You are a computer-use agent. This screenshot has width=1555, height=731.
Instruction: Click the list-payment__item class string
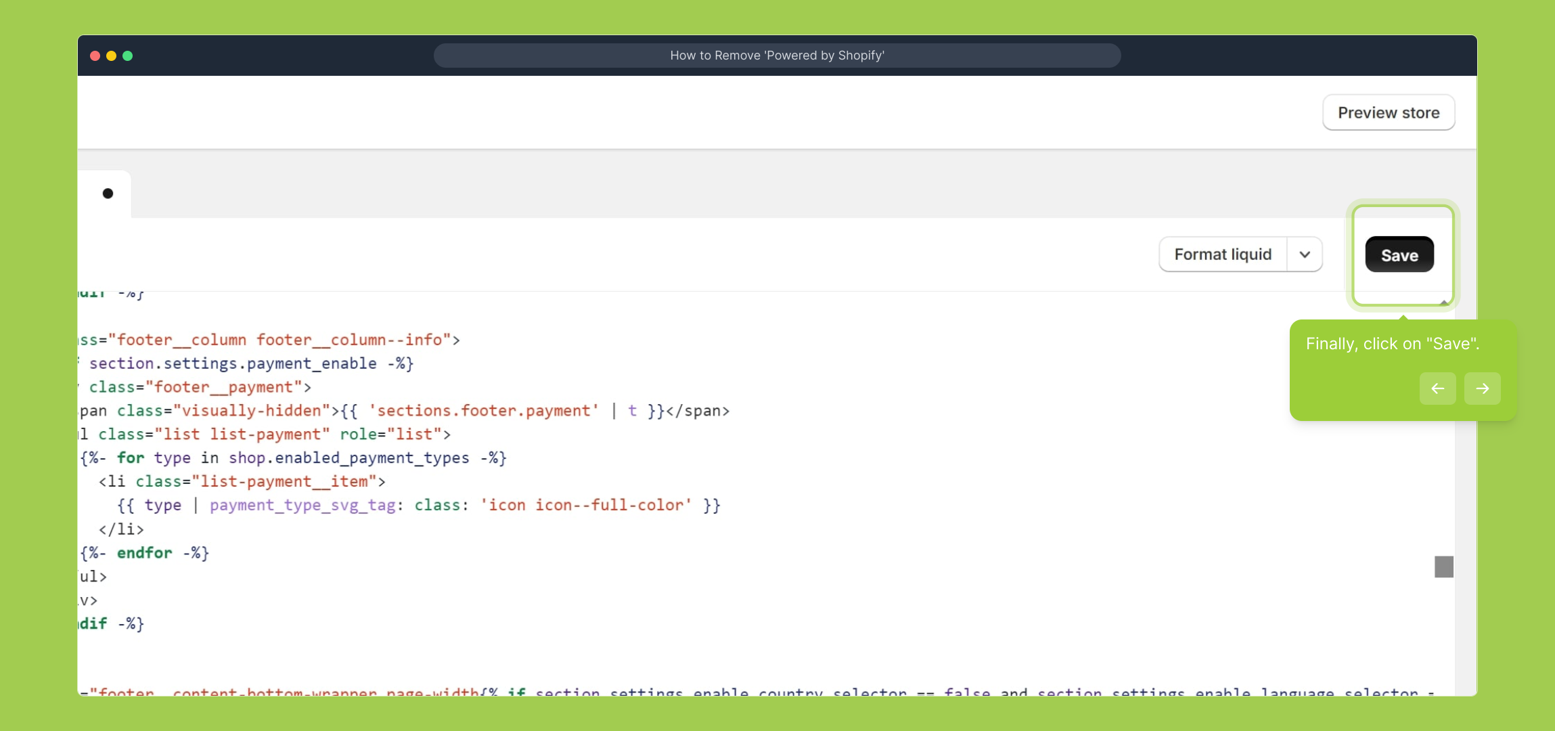click(284, 482)
